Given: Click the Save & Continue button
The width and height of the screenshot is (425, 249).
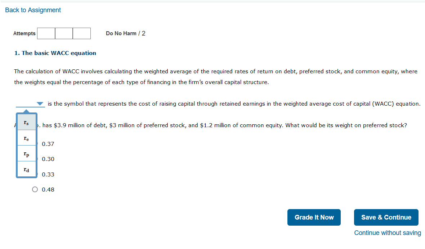Looking at the screenshot, I should (x=386, y=217).
